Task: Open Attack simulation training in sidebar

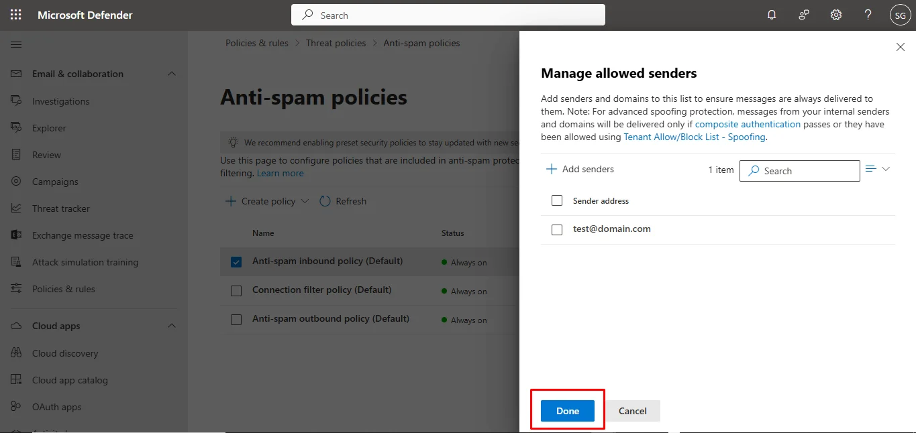Action: click(85, 262)
